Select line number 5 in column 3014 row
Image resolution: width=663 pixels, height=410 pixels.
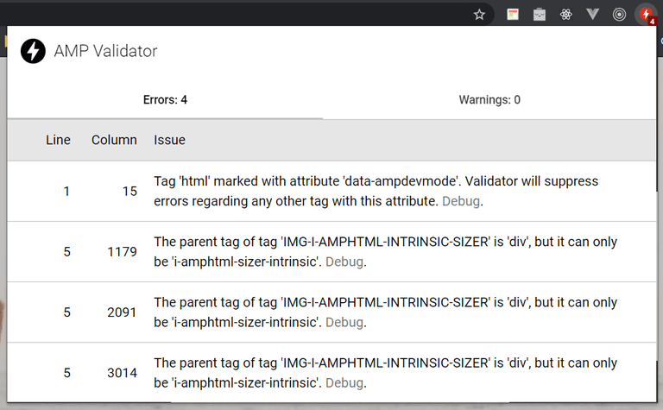coord(66,373)
